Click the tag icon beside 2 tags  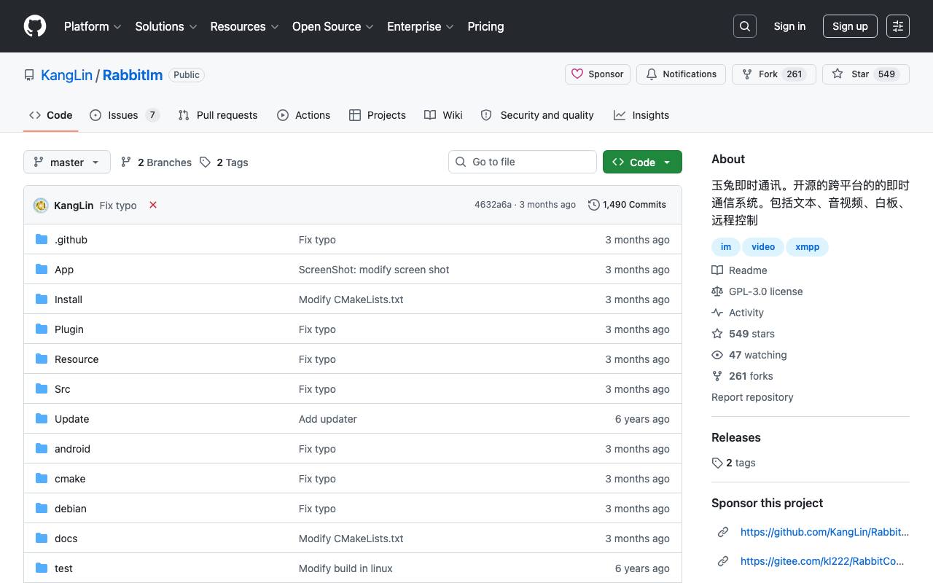click(x=717, y=463)
